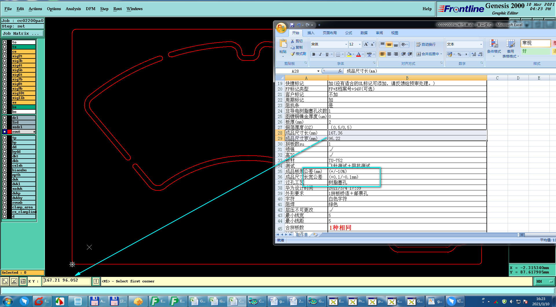Open the number format dropdown in Excel
The height and width of the screenshot is (307, 556).
(481, 44)
